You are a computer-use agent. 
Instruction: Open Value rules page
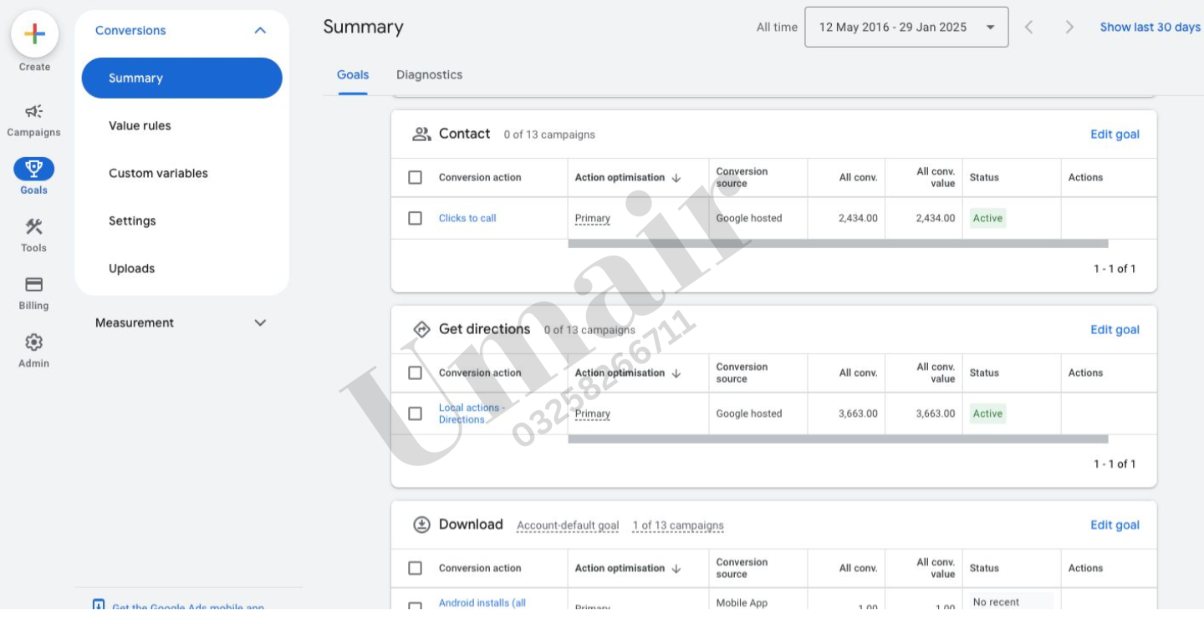140,126
